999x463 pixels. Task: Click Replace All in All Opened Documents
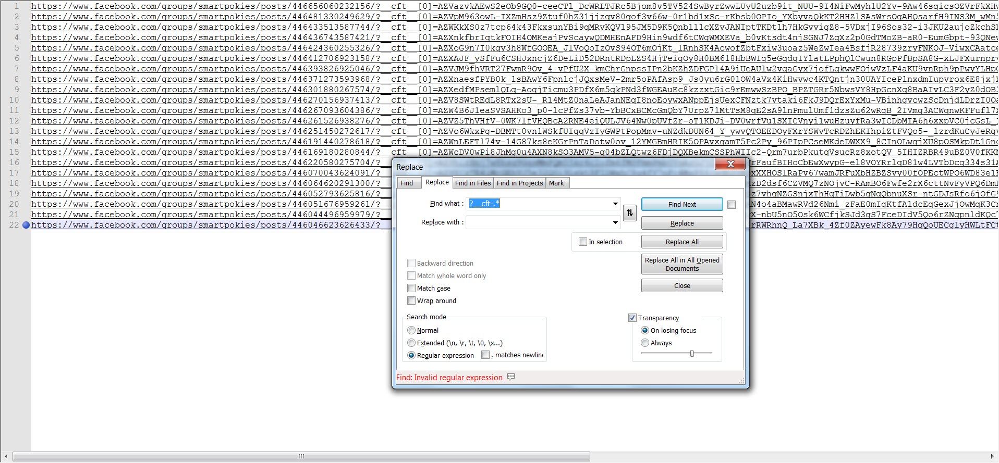point(682,264)
